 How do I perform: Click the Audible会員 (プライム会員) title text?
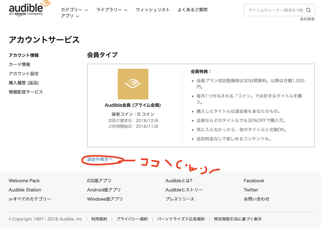(x=133, y=105)
